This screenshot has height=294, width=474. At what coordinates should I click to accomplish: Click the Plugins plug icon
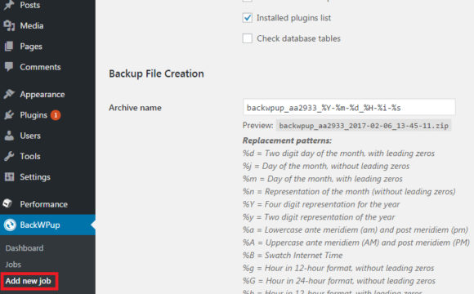pos(9,115)
